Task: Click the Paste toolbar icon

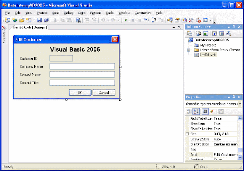Action: point(69,20)
